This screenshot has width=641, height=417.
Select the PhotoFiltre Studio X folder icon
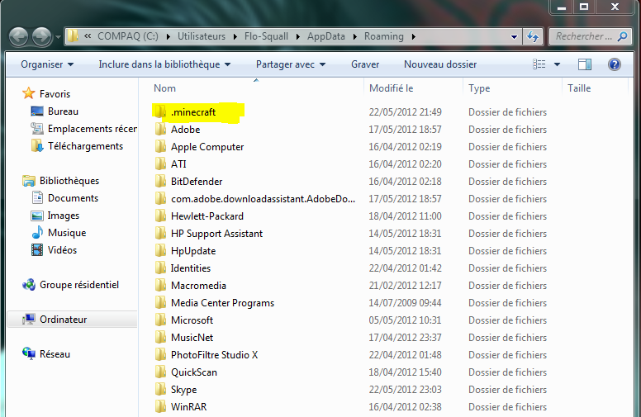point(160,355)
